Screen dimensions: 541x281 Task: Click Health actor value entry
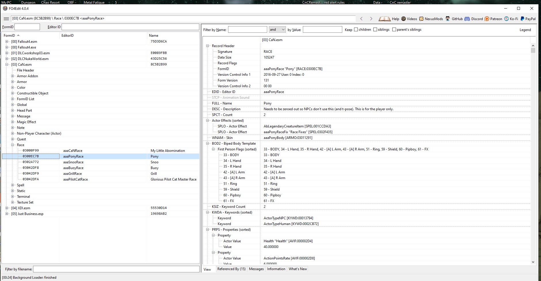point(288,241)
